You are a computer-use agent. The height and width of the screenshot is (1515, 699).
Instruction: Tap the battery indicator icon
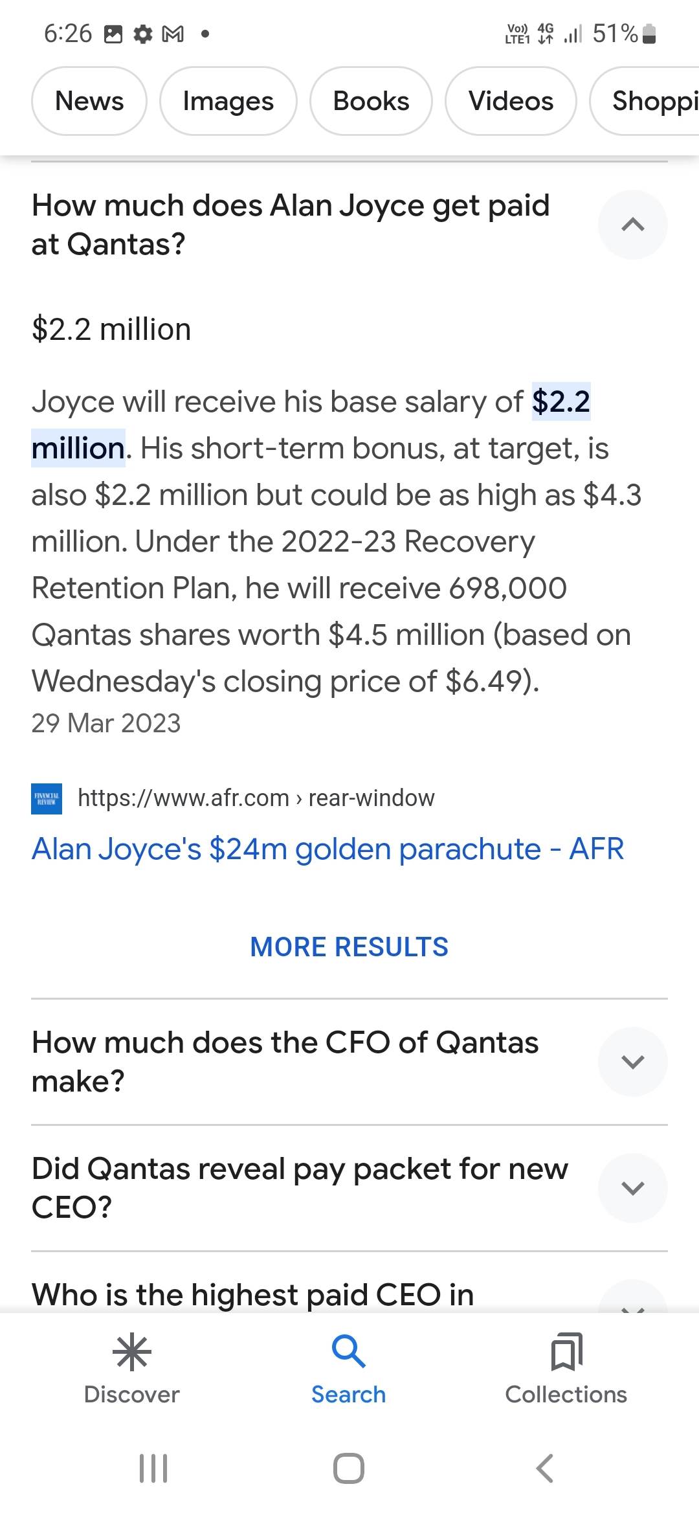[x=649, y=34]
